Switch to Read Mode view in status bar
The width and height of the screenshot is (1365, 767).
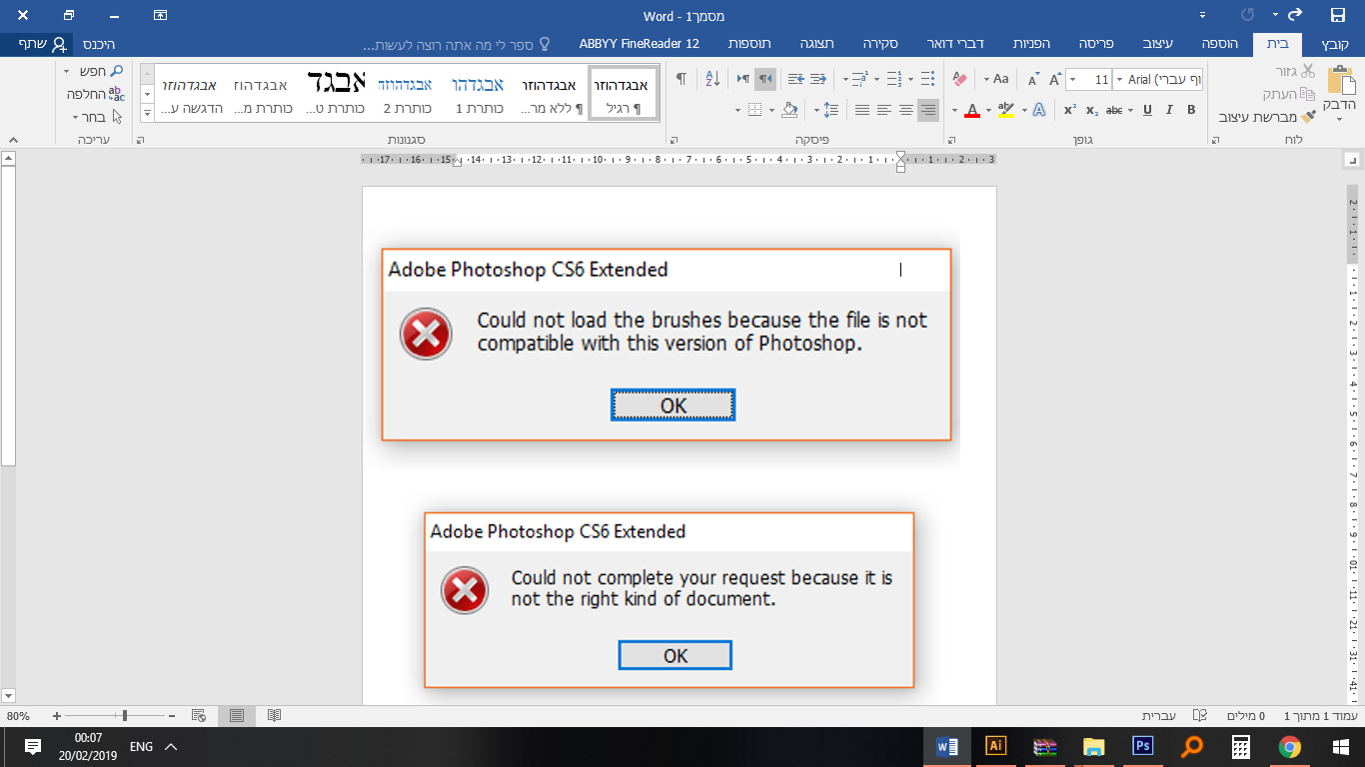click(x=274, y=716)
